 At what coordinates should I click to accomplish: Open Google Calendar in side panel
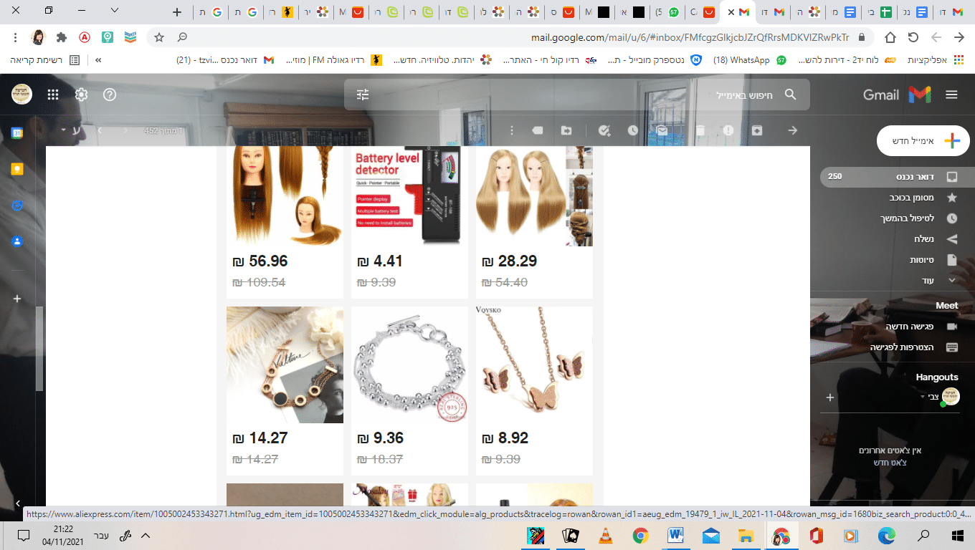click(x=17, y=133)
